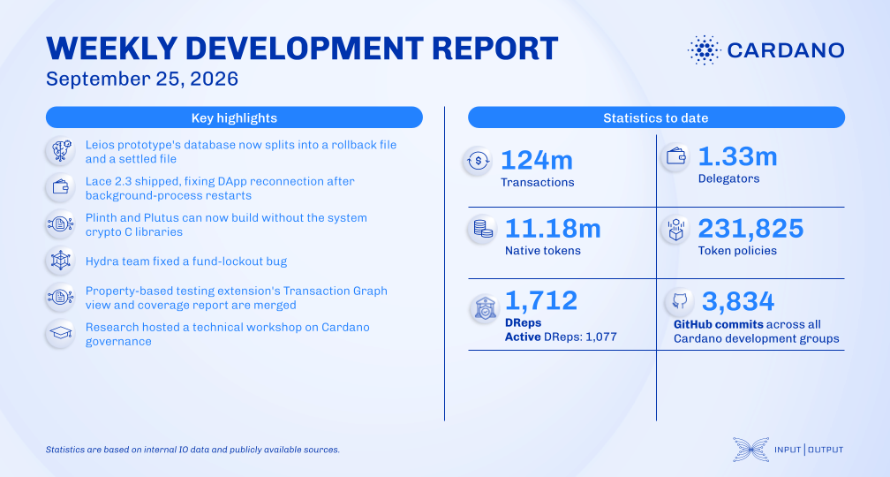Click the CARDANO wordmark text

(786, 50)
